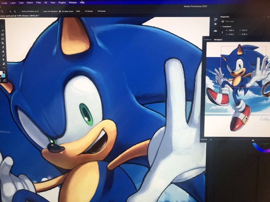270x202 pixels.
Task: Open the Histogram panel icon
Action: [x=216, y=31]
